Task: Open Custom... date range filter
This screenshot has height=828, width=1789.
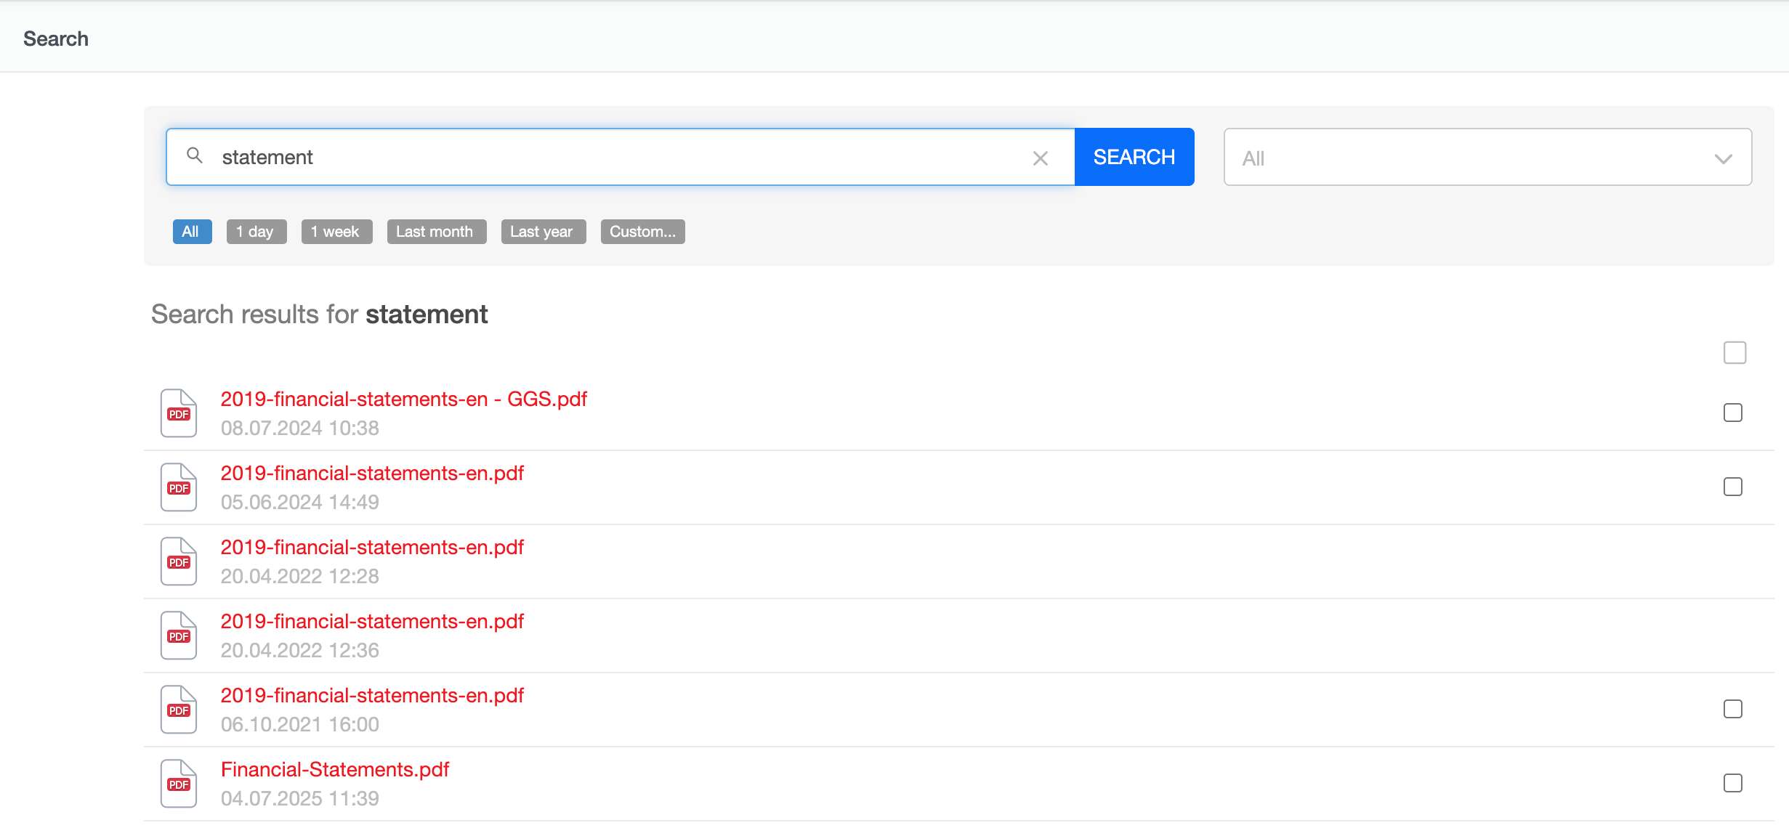Action: click(x=642, y=232)
